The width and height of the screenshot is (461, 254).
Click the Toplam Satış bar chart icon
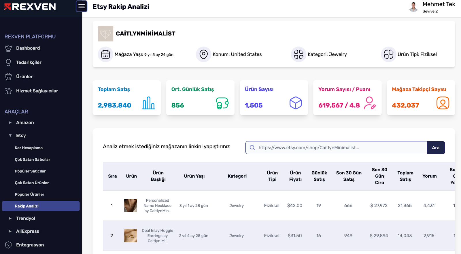[x=149, y=103]
